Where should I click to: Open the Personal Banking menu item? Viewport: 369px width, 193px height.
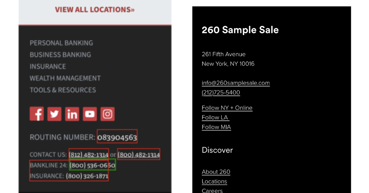[x=61, y=43]
